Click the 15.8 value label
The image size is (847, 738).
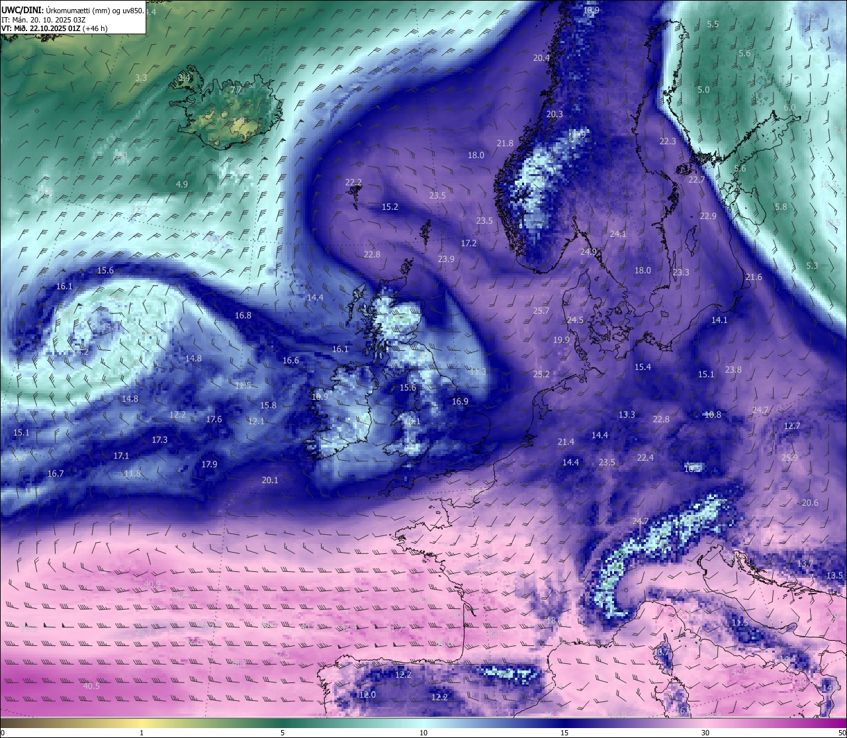[x=268, y=406]
